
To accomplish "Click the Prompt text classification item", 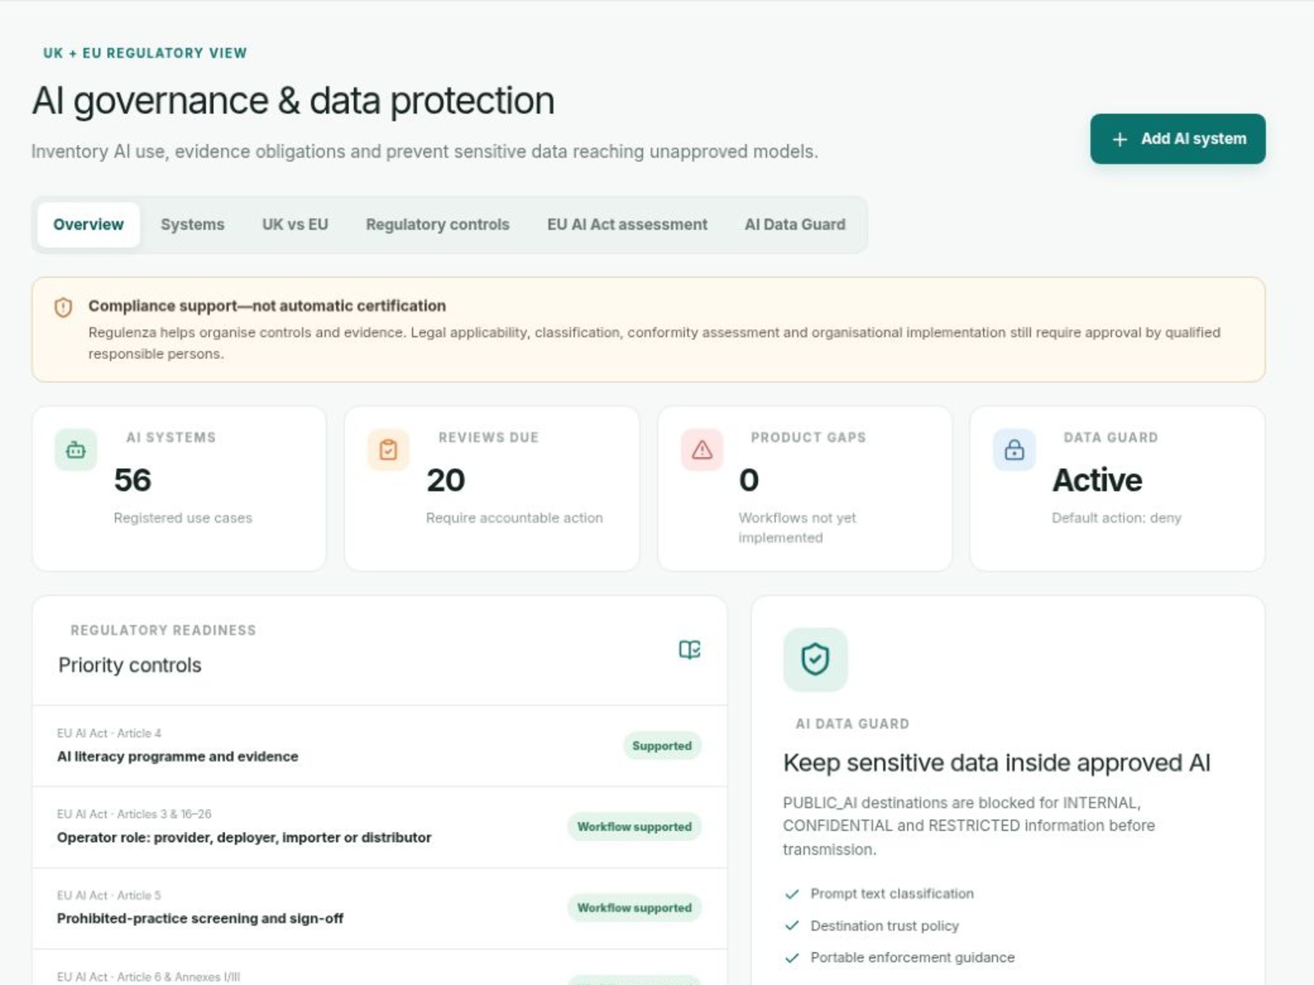I will coord(892,894).
